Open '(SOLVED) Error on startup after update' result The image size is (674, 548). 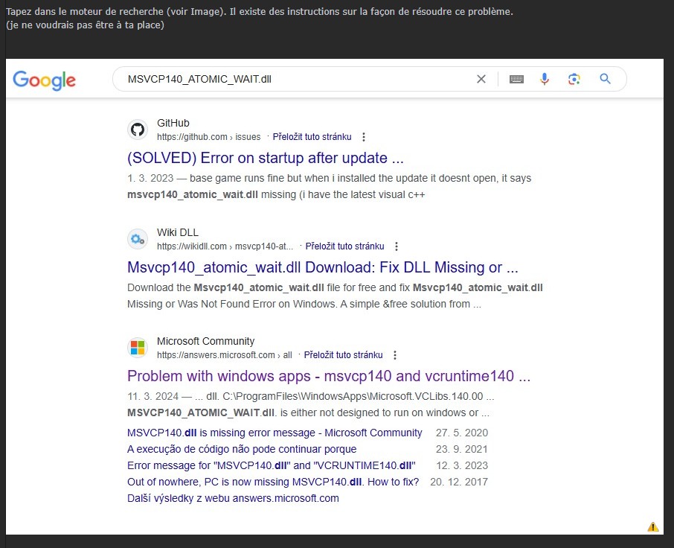(x=266, y=158)
